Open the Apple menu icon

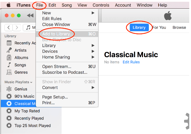[x=9, y=5]
